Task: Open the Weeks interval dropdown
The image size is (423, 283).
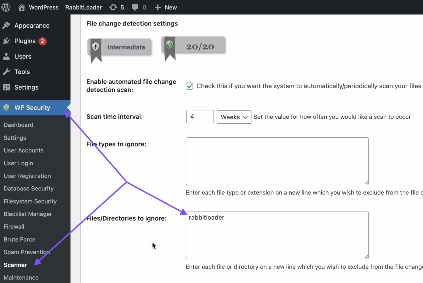Action: pos(234,117)
